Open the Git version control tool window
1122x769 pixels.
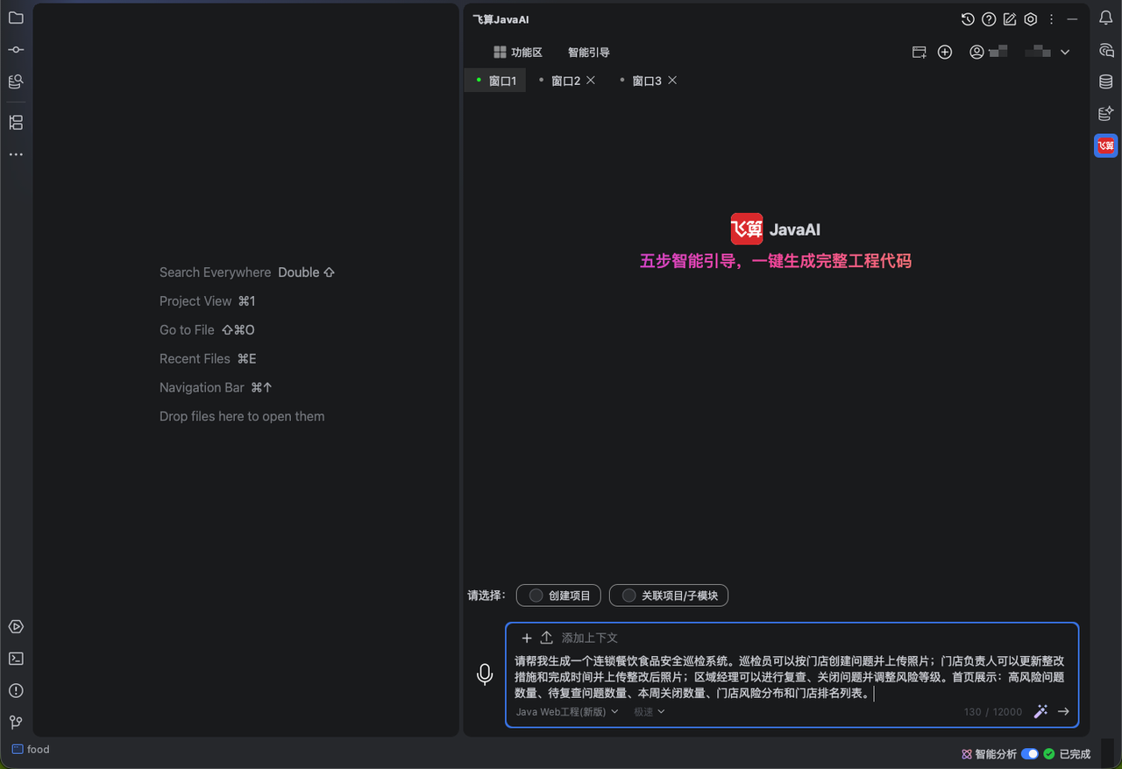[x=16, y=723]
